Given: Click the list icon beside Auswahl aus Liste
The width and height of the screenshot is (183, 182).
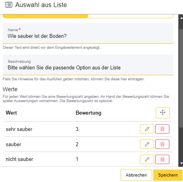Looking at the screenshot, I should click(x=9, y=5).
